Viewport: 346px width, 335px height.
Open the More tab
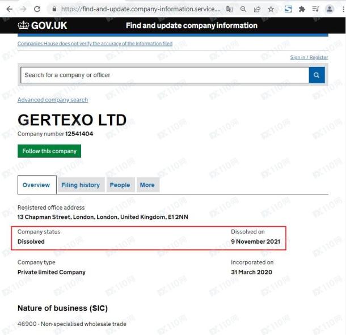(147, 185)
